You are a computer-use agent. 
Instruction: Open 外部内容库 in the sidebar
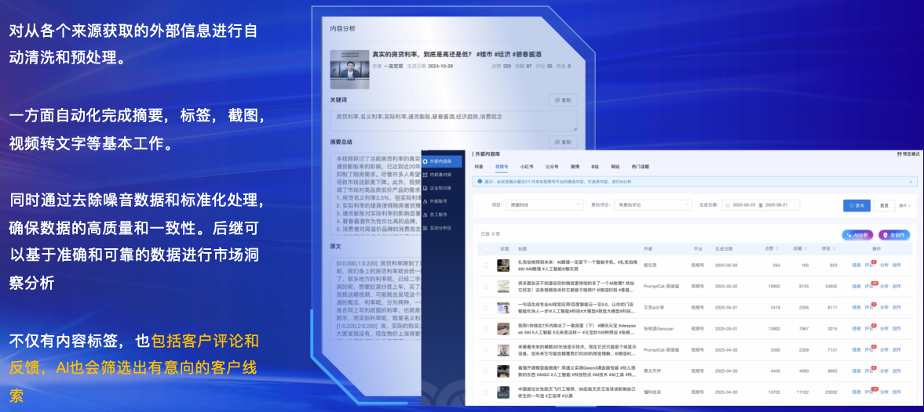(442, 161)
